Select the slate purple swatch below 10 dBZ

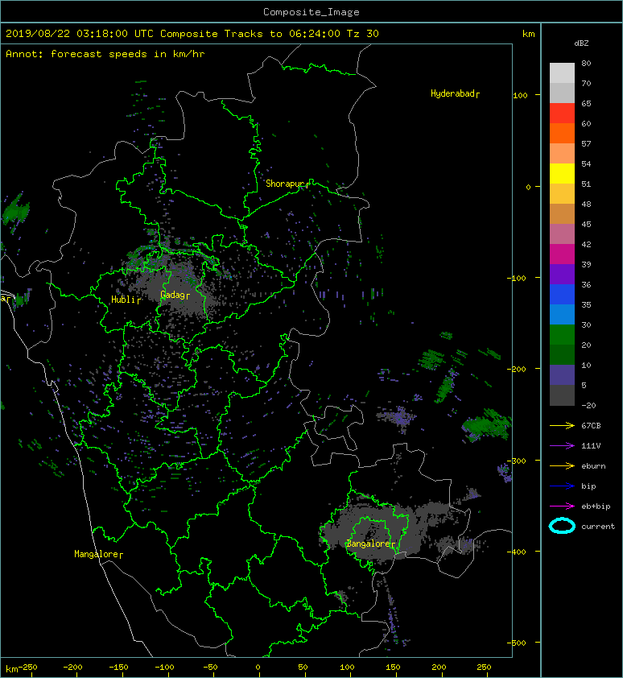point(562,375)
